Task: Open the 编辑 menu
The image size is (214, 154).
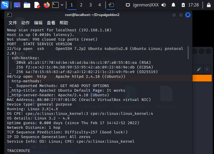Action: tap(38, 23)
